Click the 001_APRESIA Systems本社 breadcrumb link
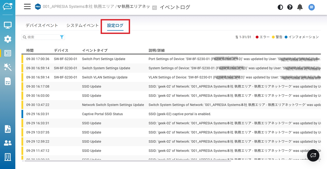Image resolution: width=327 pixels, height=169 pixels. click(78, 7)
